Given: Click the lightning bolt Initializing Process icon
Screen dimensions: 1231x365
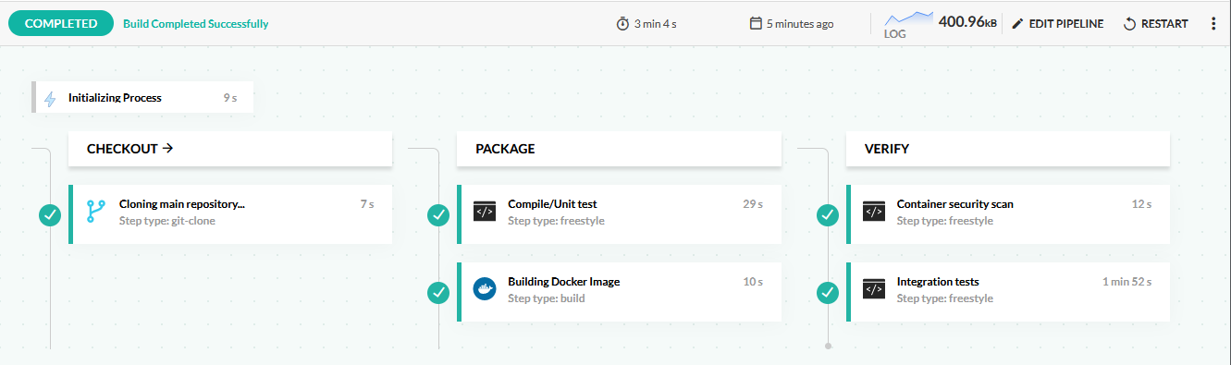Looking at the screenshot, I should 50,98.
